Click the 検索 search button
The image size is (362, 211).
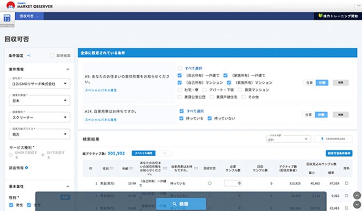(181, 204)
